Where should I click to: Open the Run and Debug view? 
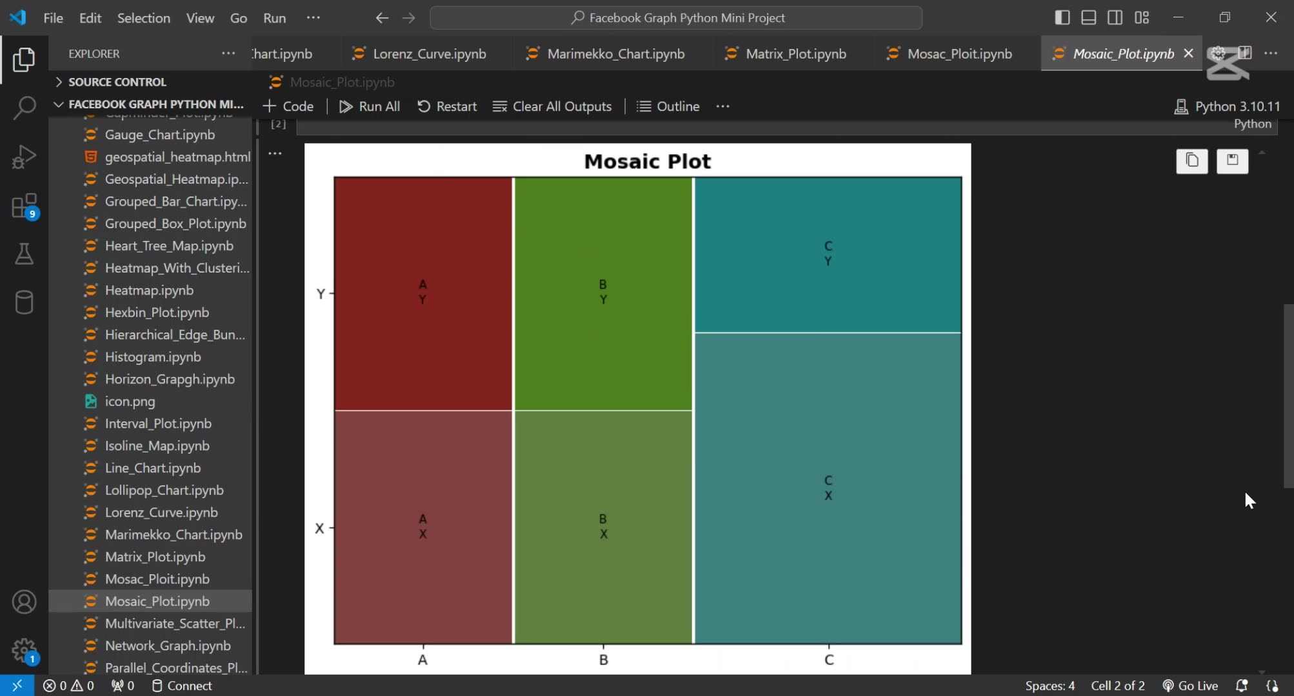tap(24, 157)
